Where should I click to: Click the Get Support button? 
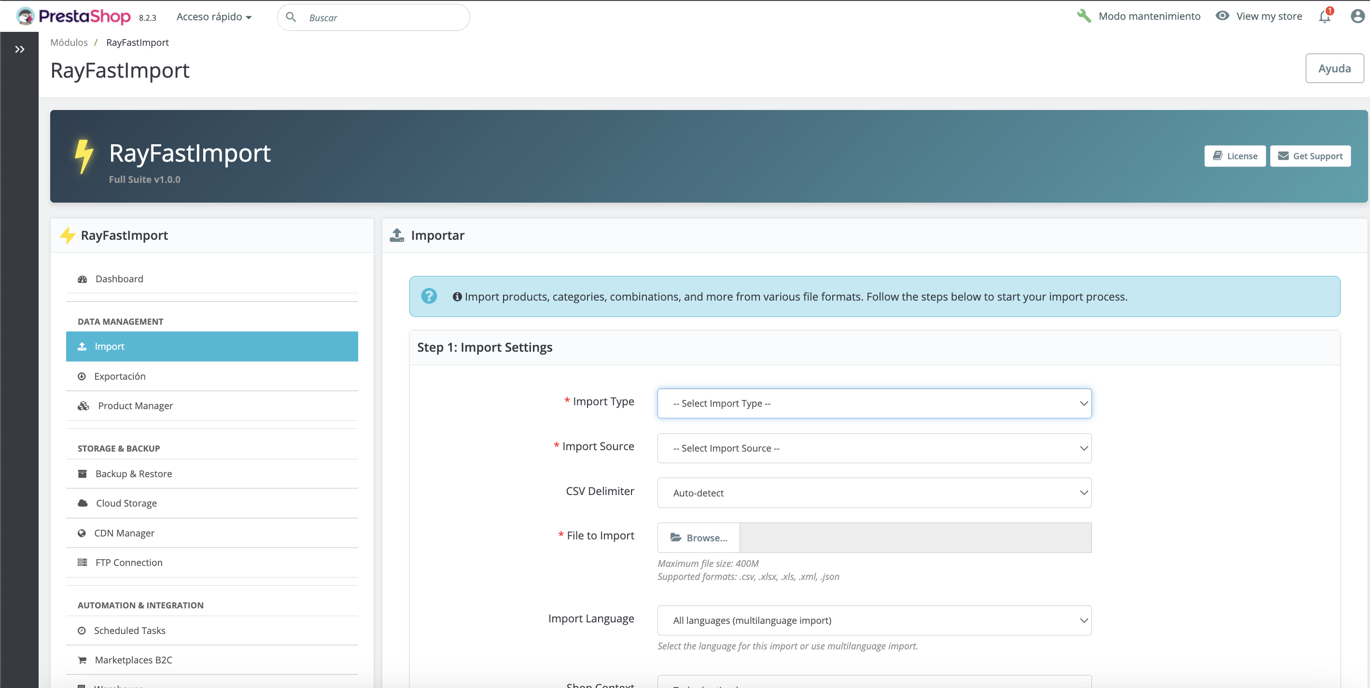(1311, 156)
